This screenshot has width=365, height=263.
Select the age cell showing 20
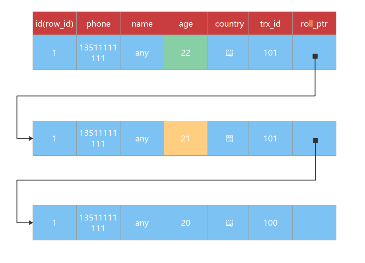tap(186, 222)
